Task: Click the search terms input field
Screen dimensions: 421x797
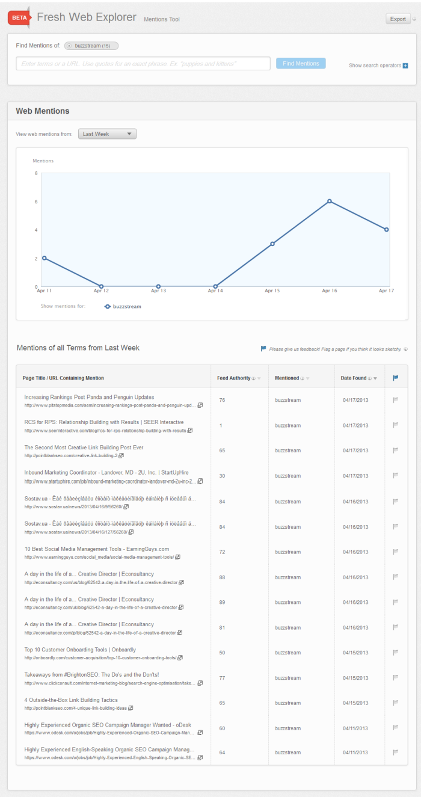Action: pos(143,63)
